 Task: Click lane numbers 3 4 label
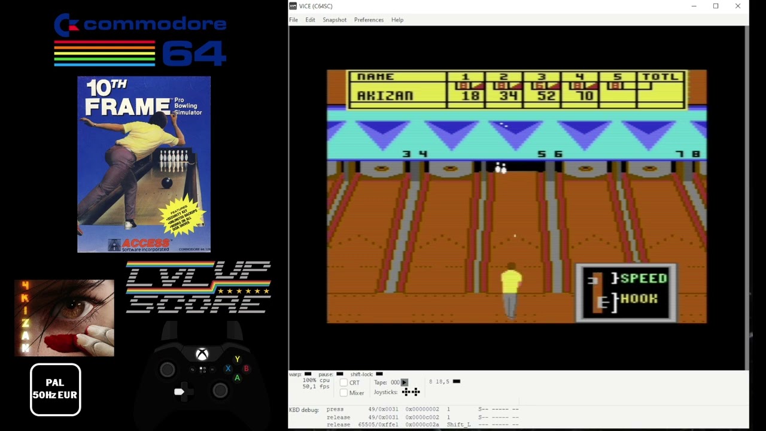click(x=415, y=154)
